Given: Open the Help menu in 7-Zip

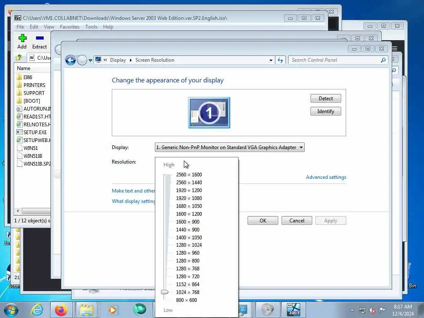Looking at the screenshot, I should click(x=108, y=27).
